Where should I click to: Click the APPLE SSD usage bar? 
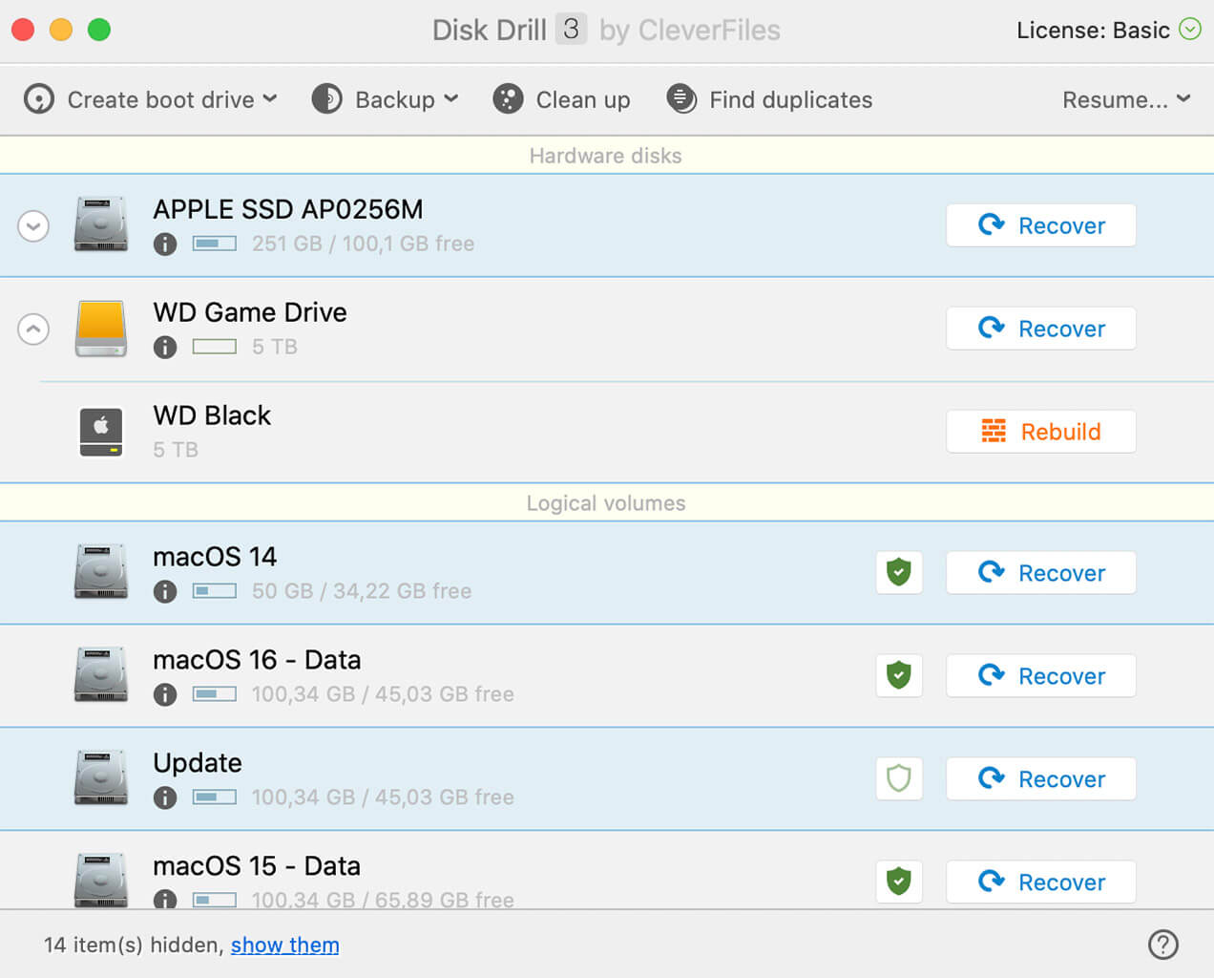tap(215, 244)
